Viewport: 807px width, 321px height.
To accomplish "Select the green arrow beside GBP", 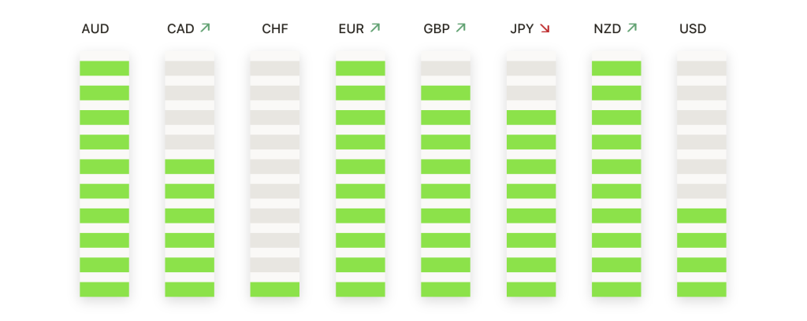I will pos(461,28).
